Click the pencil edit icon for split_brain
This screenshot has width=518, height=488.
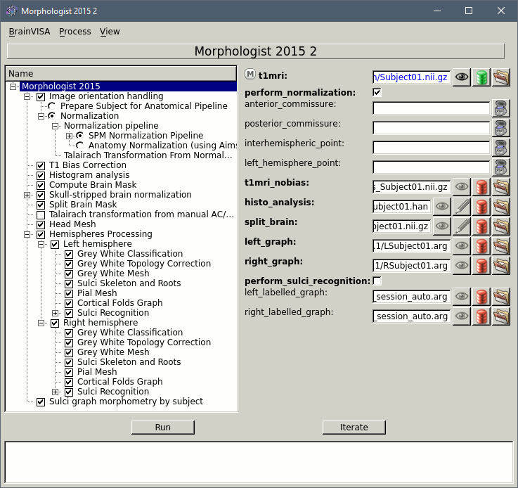[x=461, y=226]
